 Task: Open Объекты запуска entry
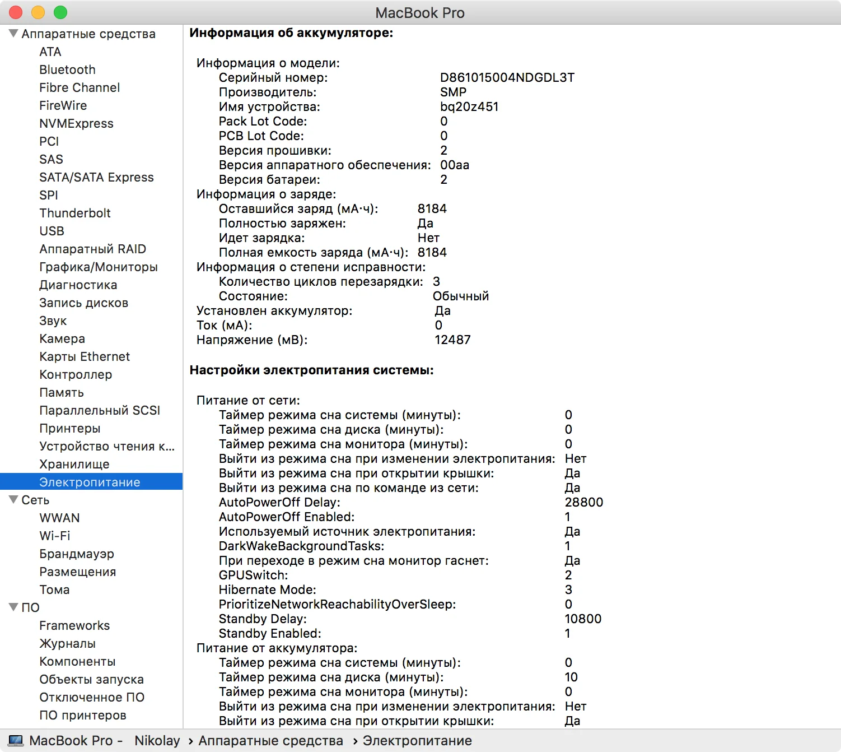click(92, 679)
